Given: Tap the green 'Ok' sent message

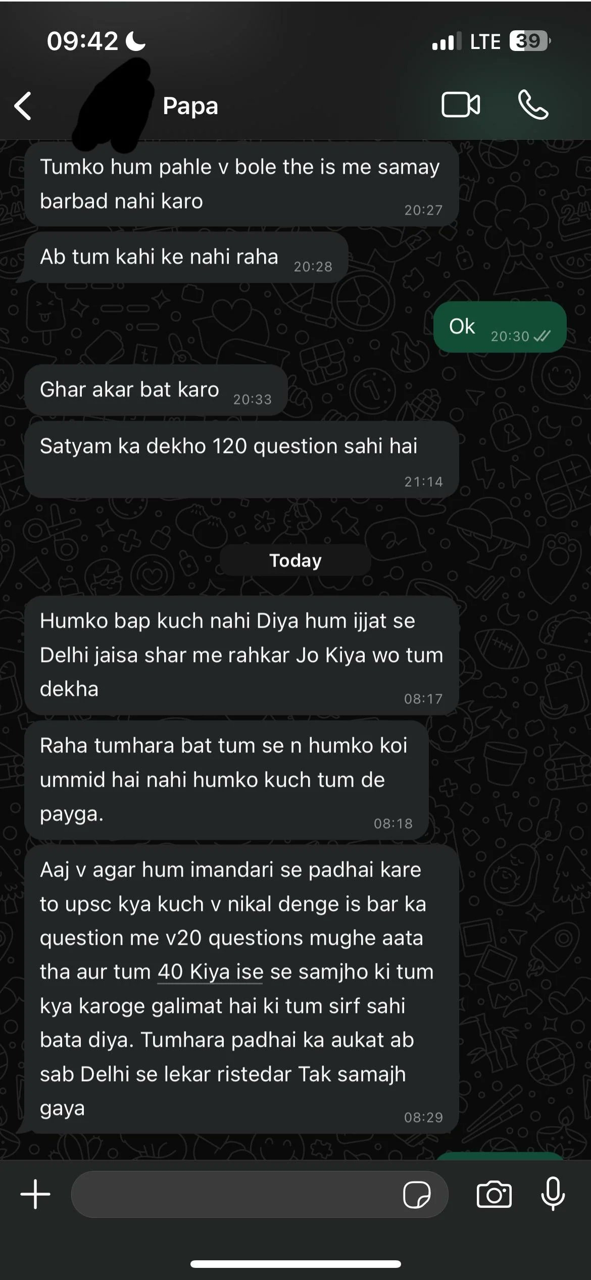Looking at the screenshot, I should [x=500, y=327].
